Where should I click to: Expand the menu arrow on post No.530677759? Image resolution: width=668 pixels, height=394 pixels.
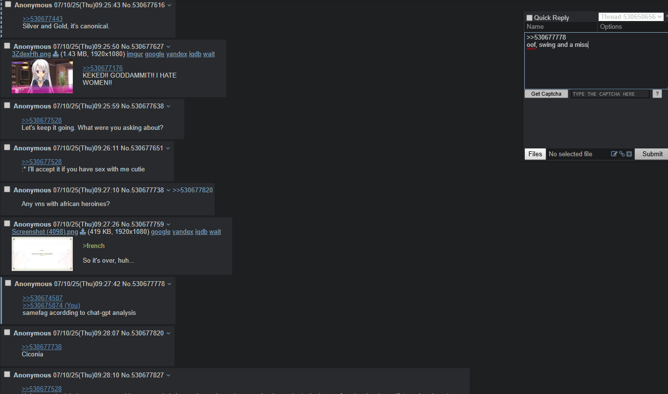click(169, 224)
